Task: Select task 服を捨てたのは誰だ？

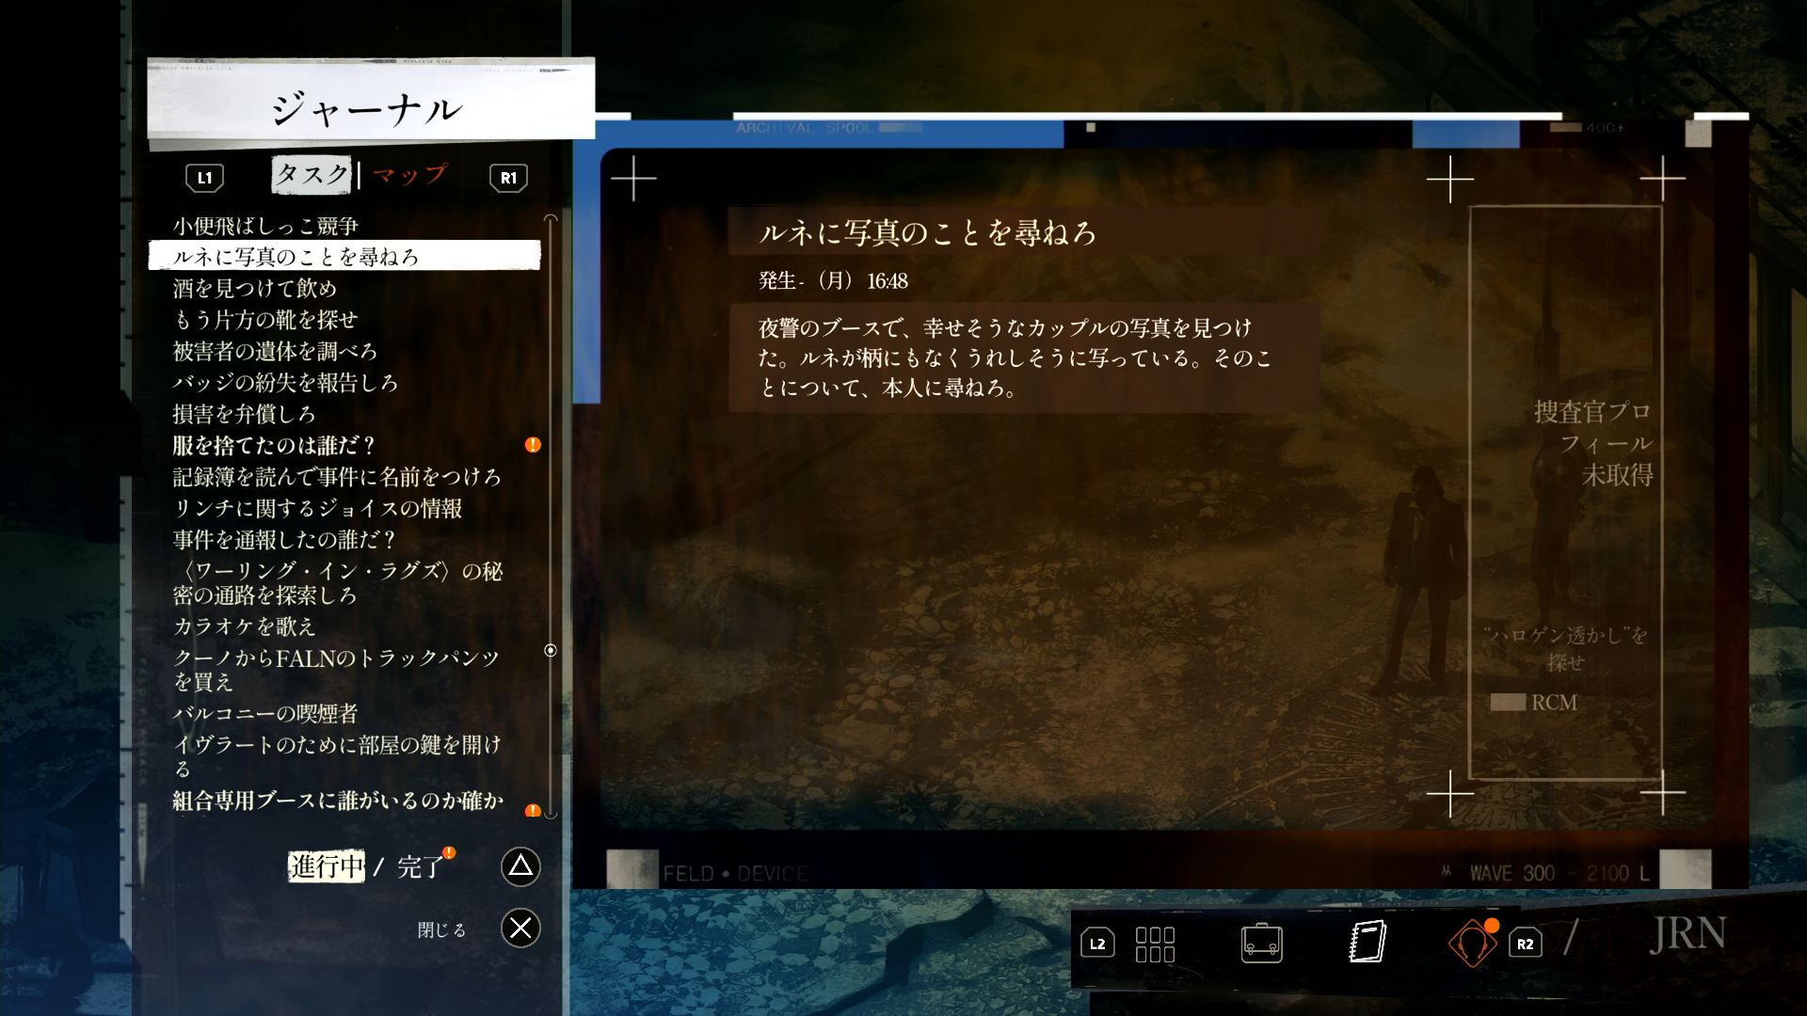Action: coord(274,445)
